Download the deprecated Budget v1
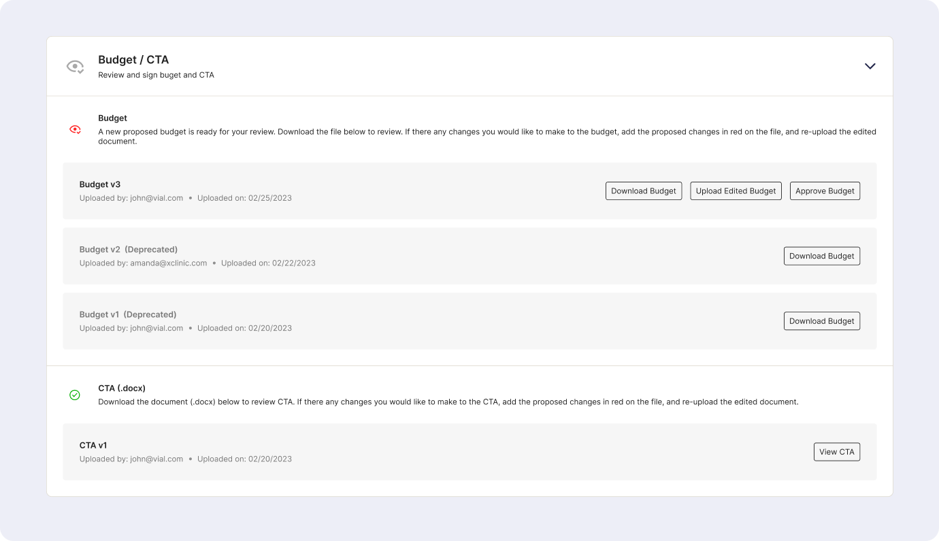The height and width of the screenshot is (541, 939). coord(821,321)
